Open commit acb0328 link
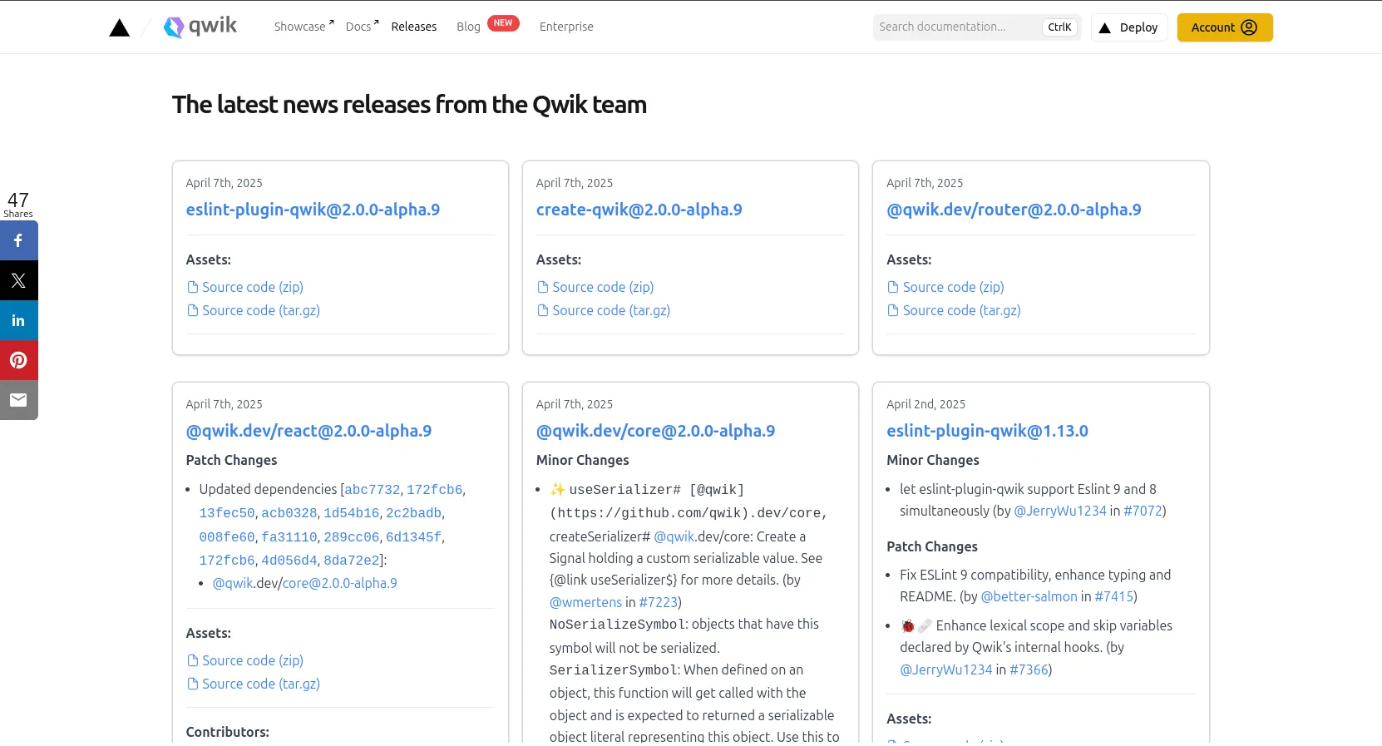The width and height of the screenshot is (1382, 746). (289, 513)
